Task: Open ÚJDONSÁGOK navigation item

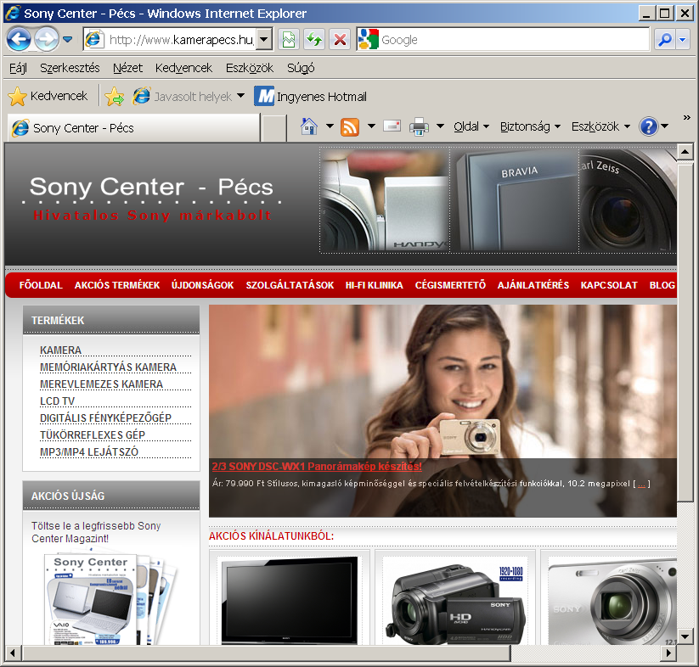Action: click(x=202, y=285)
